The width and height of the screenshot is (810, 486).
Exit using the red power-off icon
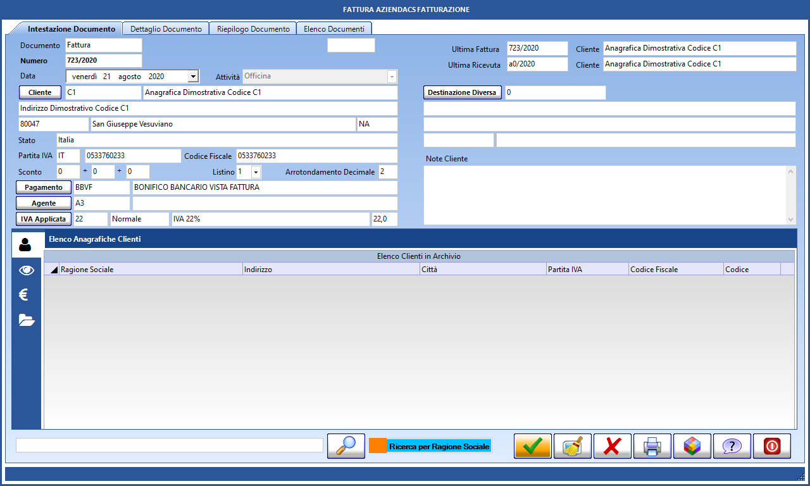coord(771,446)
